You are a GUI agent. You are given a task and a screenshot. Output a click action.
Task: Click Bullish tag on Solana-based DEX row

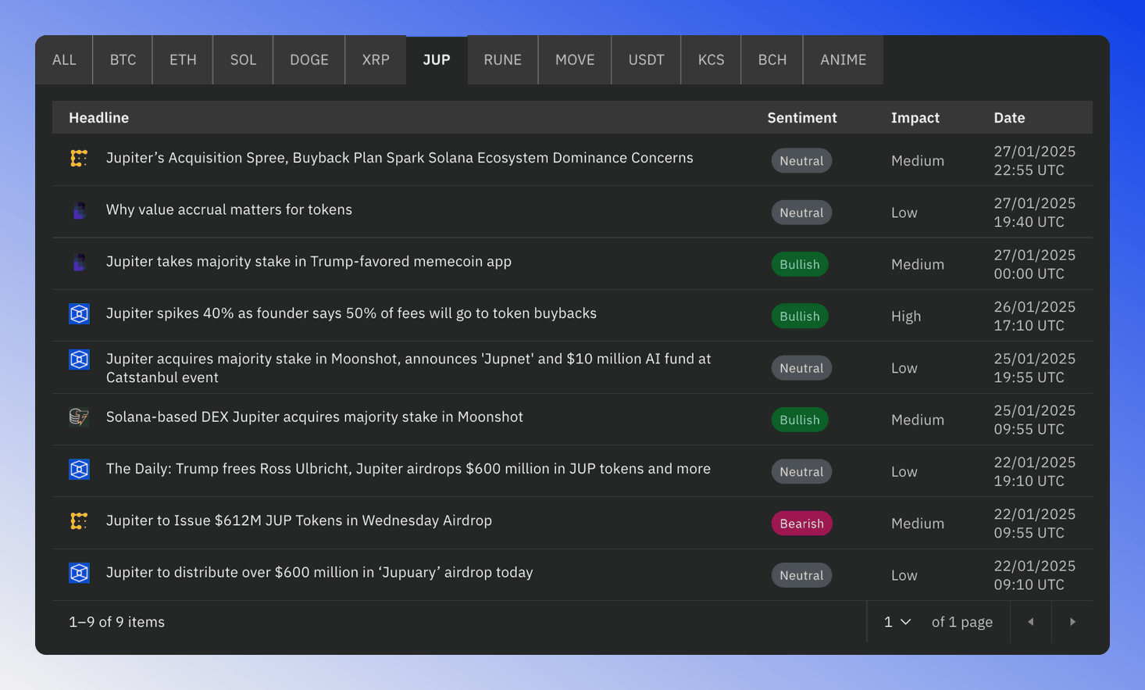pos(800,420)
